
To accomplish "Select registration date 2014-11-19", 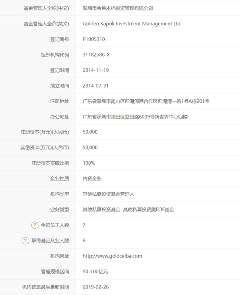I will [96, 70].
